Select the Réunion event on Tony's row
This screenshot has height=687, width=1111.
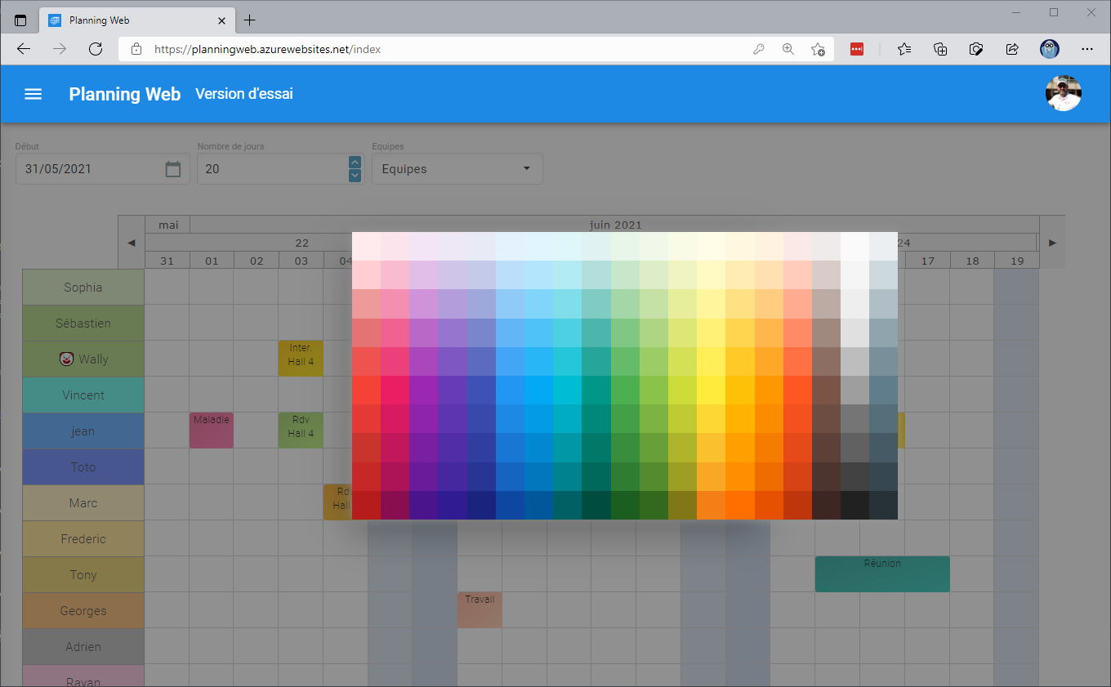[x=881, y=573]
